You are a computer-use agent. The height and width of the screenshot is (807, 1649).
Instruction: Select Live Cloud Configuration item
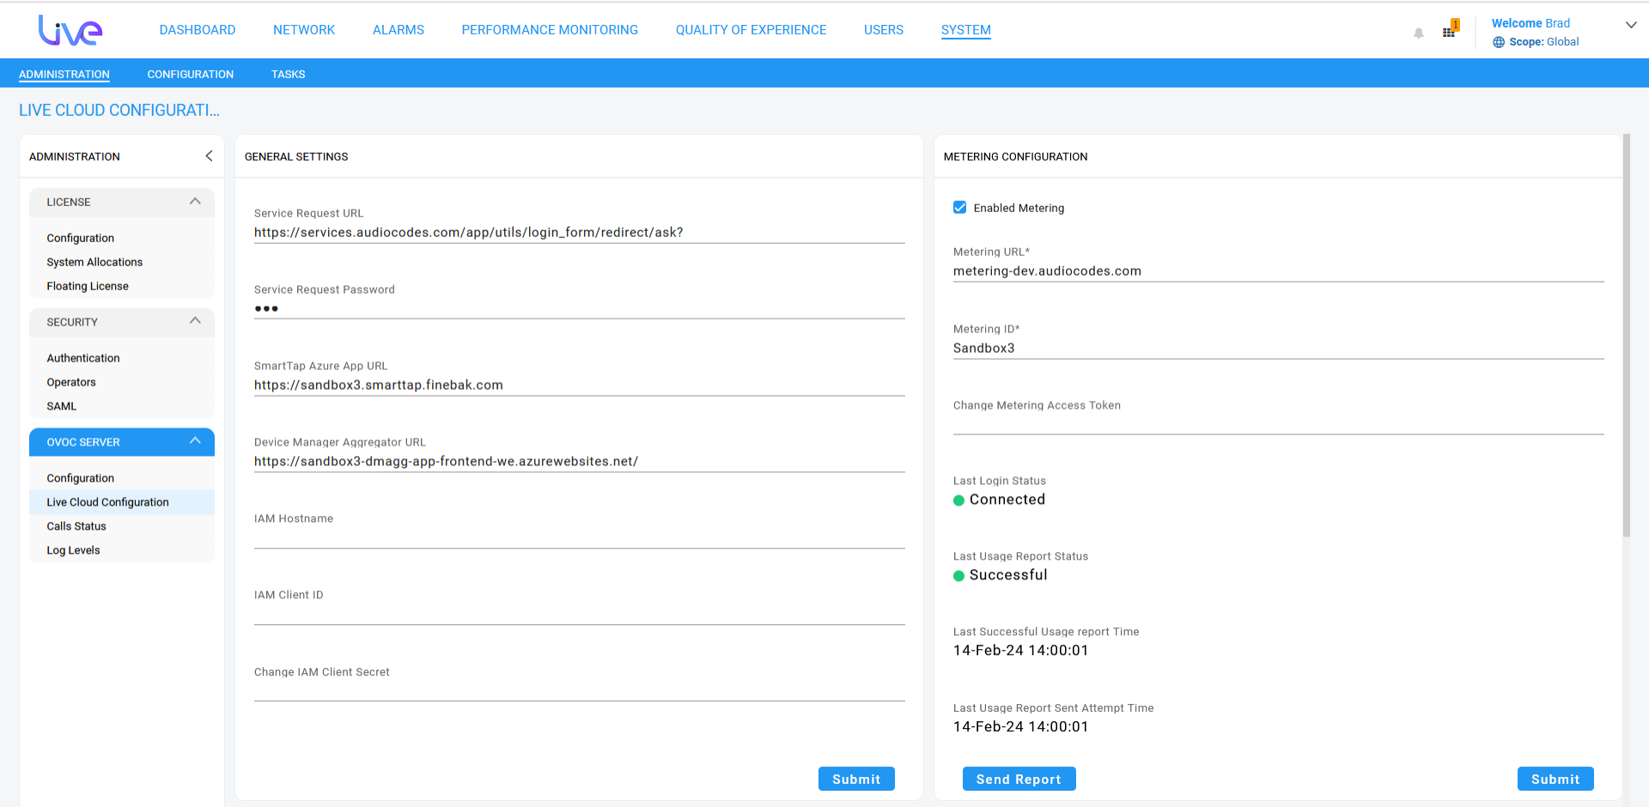[122, 502]
